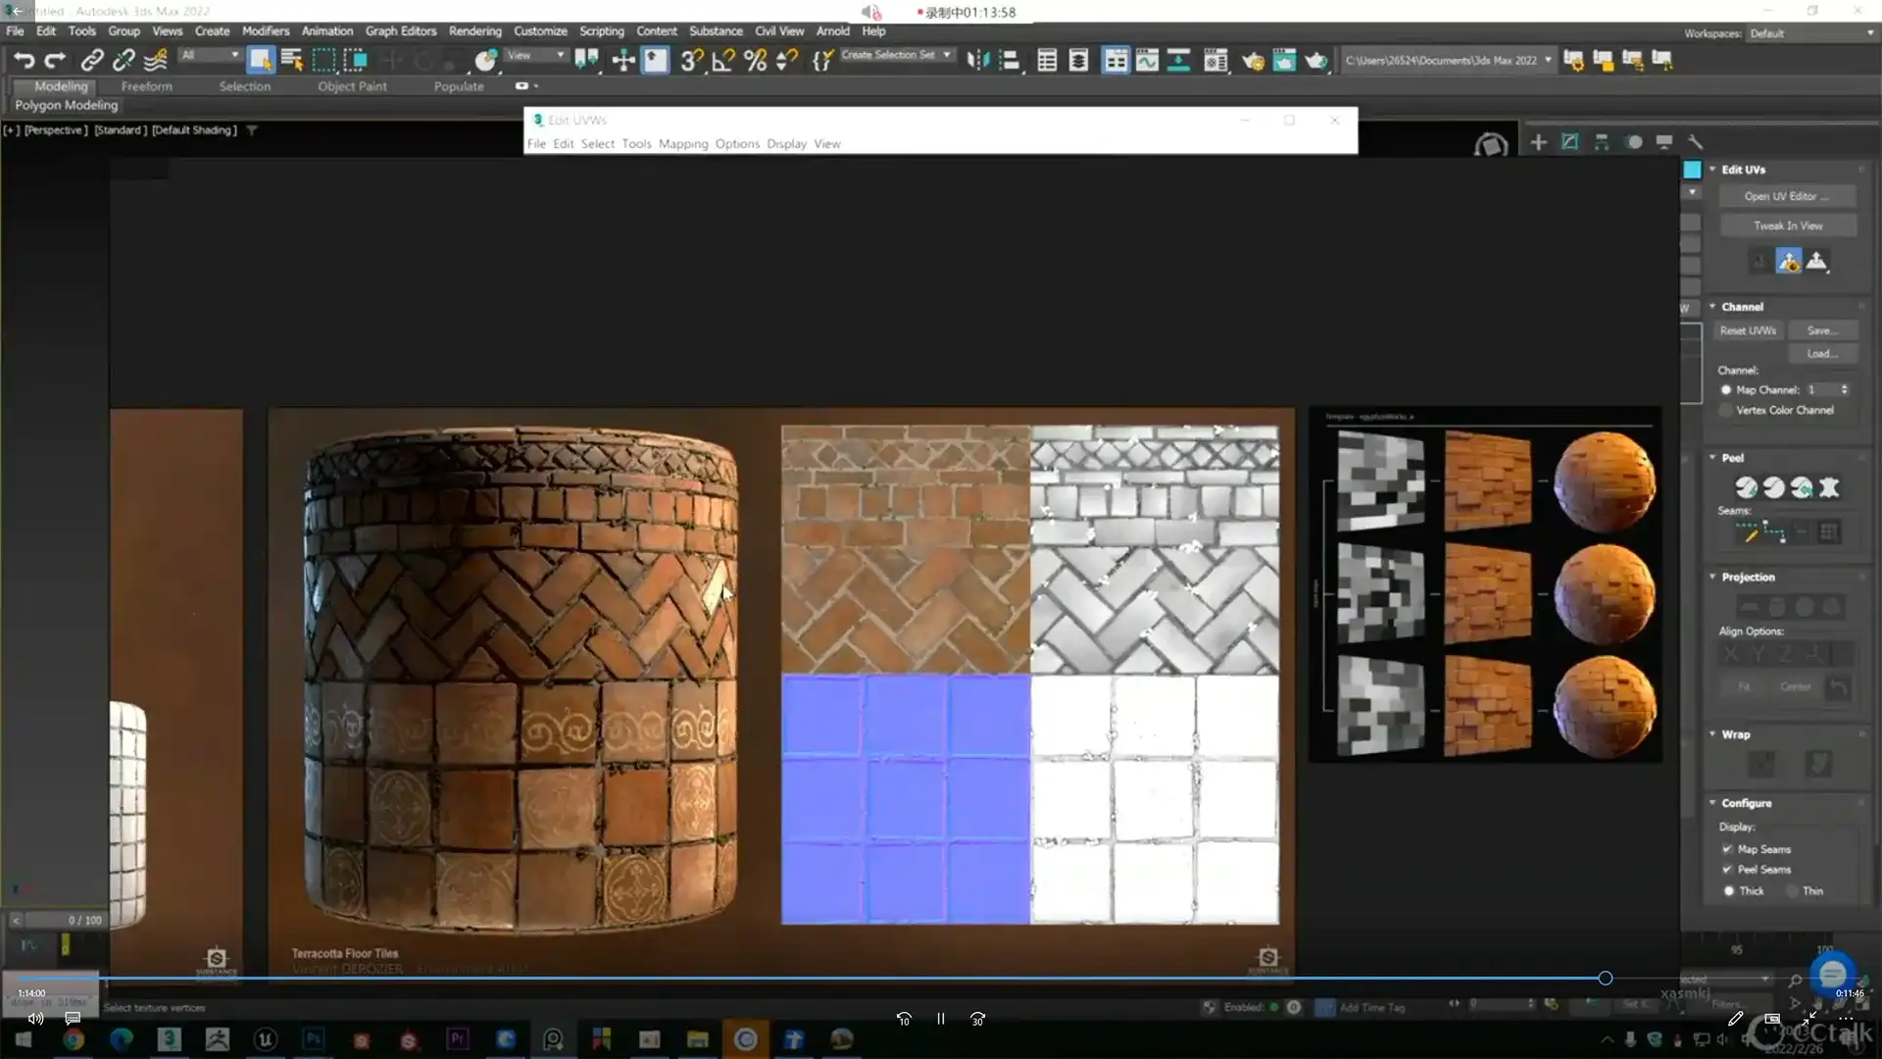
Task: Toggle the Peel Seams checkbox
Action: 1727,870
